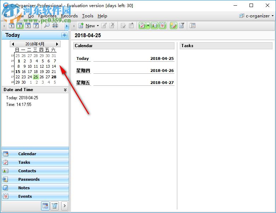Open the Go menu

click(31, 16)
